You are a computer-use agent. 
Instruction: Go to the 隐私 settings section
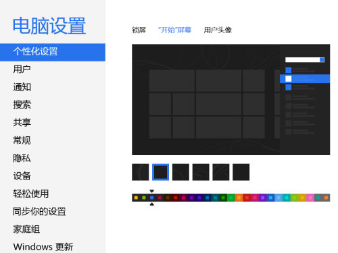(22, 158)
